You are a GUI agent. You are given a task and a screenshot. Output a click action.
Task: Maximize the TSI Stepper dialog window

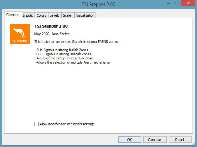177,3
